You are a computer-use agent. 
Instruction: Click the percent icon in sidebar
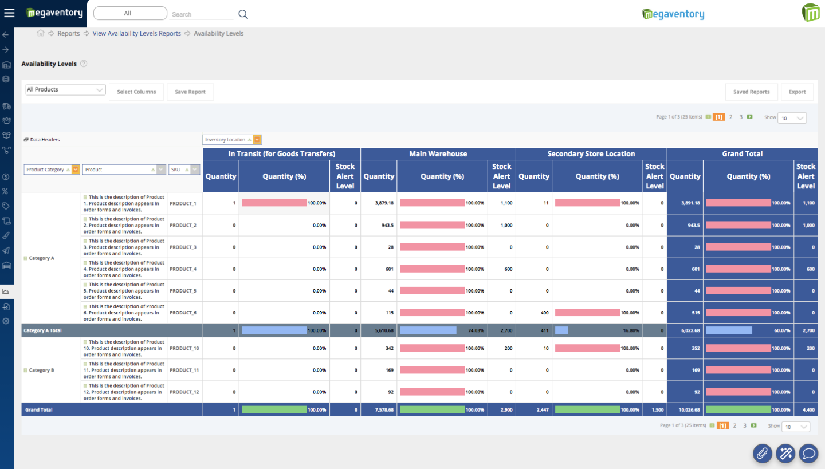point(6,191)
